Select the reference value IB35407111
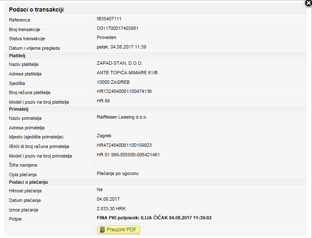The width and height of the screenshot is (312, 238). point(109,19)
